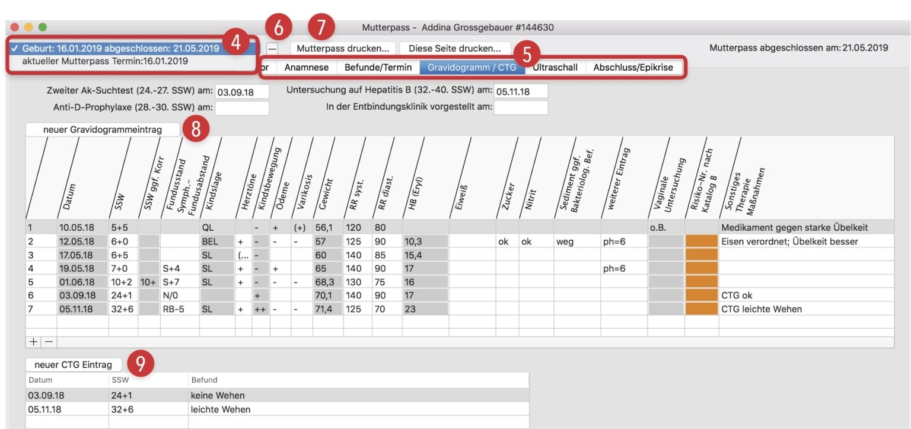Open the Ultraschall tab

[x=554, y=67]
